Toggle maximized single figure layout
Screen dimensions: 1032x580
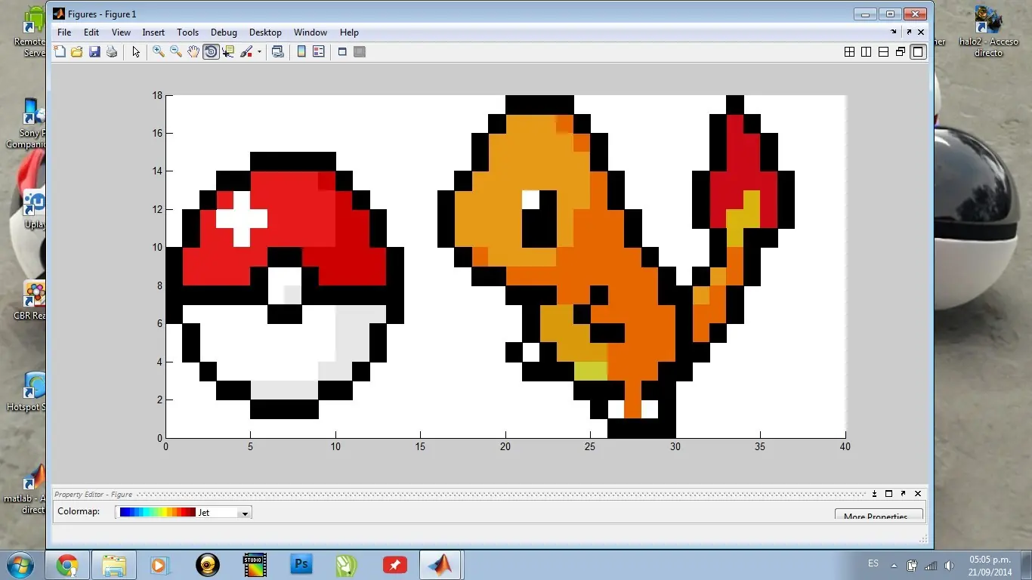918,52
